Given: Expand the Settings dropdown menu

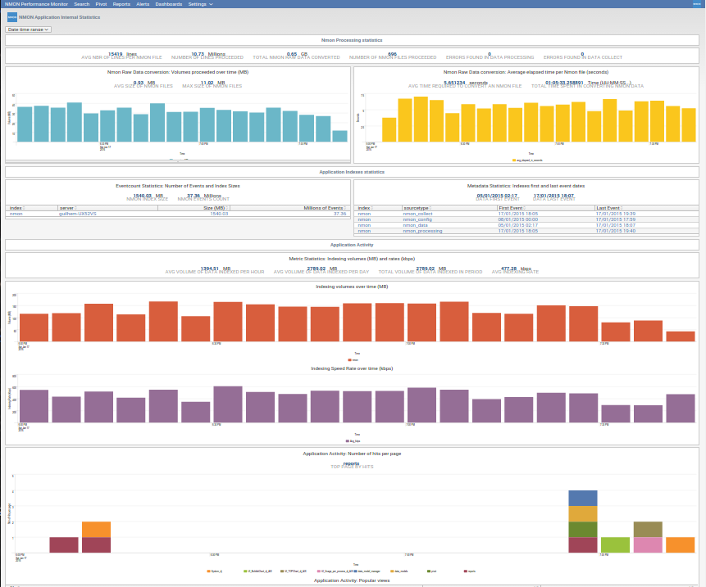Looking at the screenshot, I should pos(200,4).
